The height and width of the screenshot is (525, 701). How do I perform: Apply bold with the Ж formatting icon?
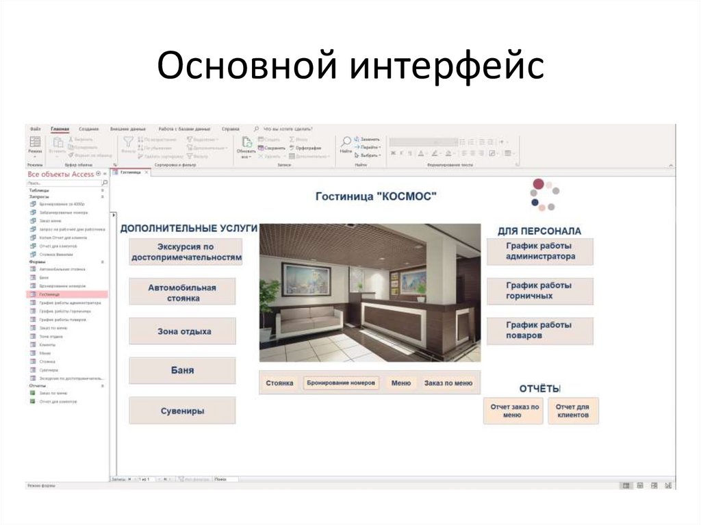pyautogui.click(x=393, y=153)
